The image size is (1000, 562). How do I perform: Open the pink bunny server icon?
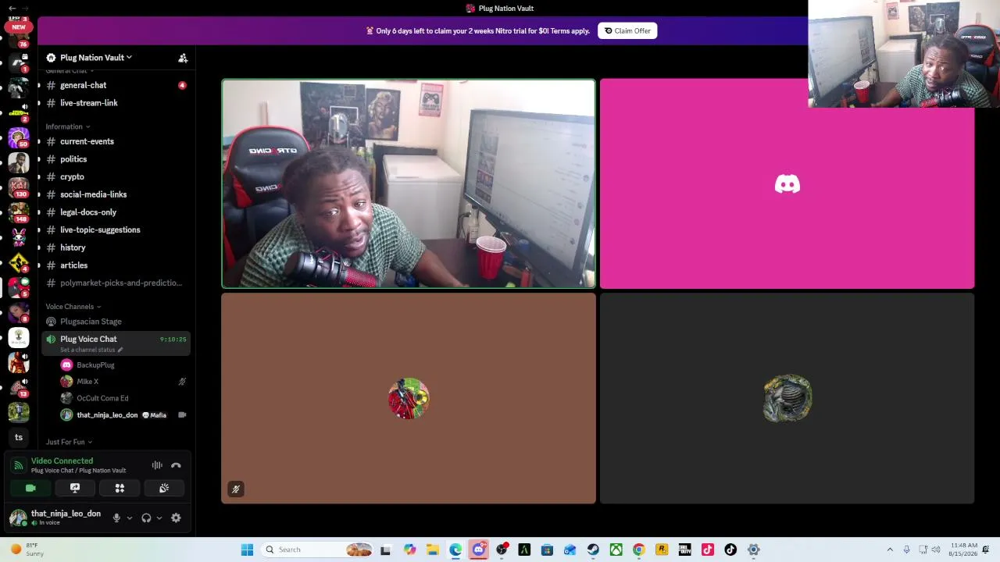coord(18,237)
